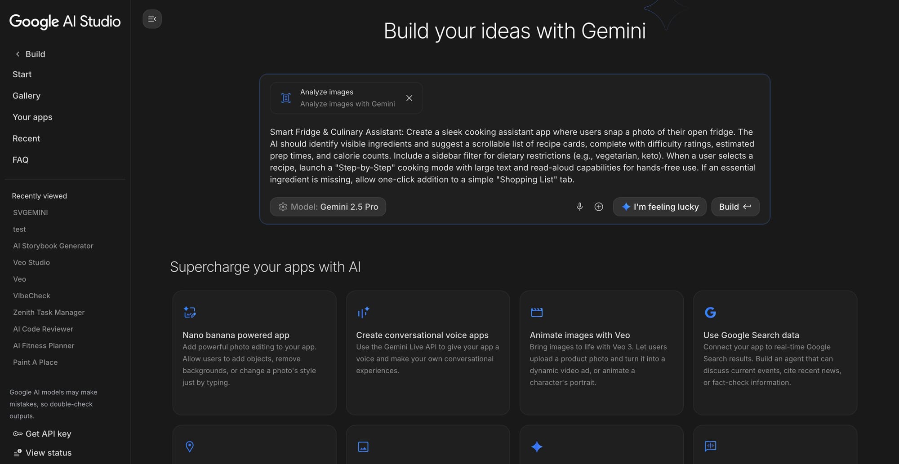This screenshot has width=899, height=464.
Task: Collapse the left sidebar panel
Action: tap(152, 19)
